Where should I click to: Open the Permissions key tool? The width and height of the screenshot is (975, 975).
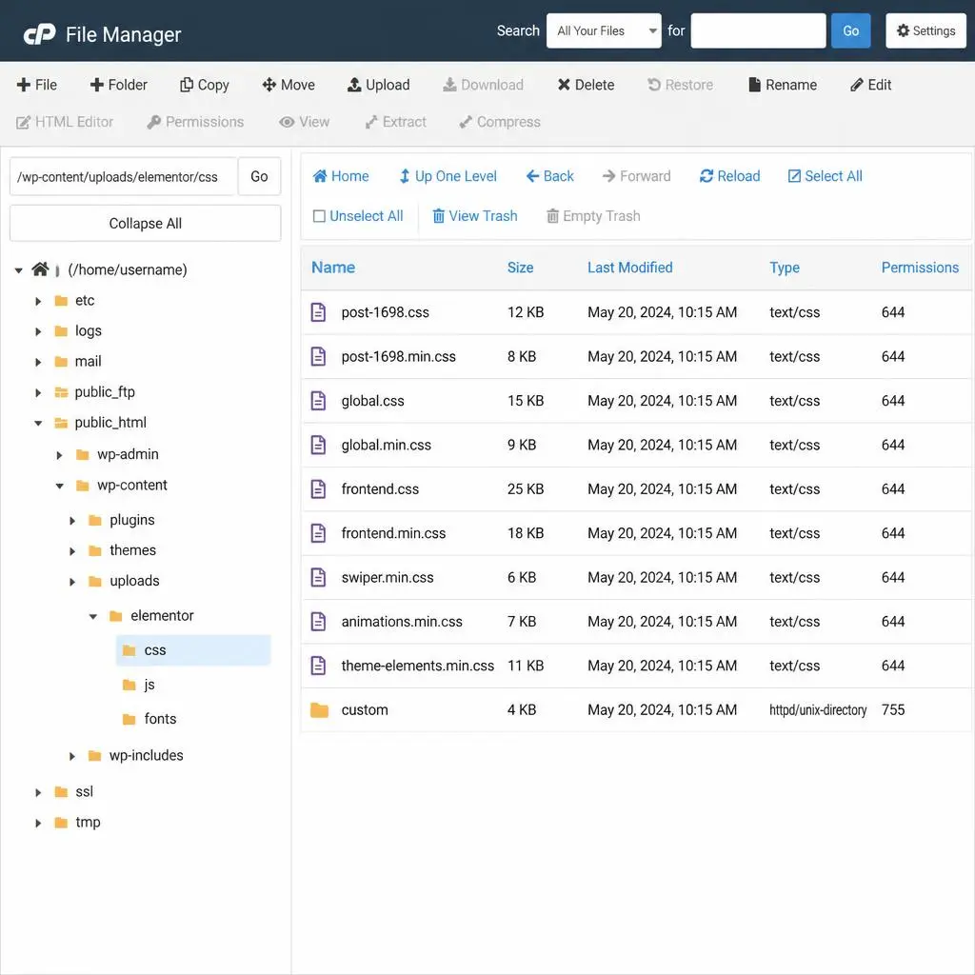(x=195, y=122)
